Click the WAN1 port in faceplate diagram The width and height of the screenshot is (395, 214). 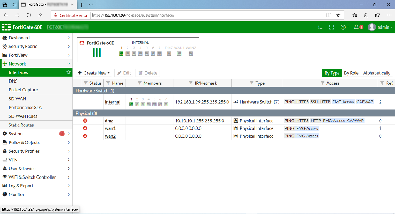pyautogui.click(x=179, y=53)
